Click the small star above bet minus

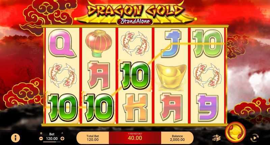tap(41, 133)
